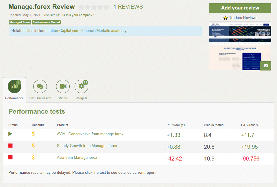
Task: Click the 8.4 weeks tested value
Action: [208, 135]
